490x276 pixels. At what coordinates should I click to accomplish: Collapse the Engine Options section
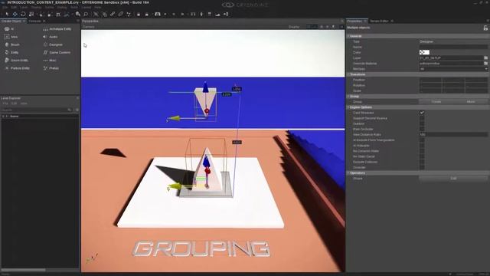pos(348,107)
